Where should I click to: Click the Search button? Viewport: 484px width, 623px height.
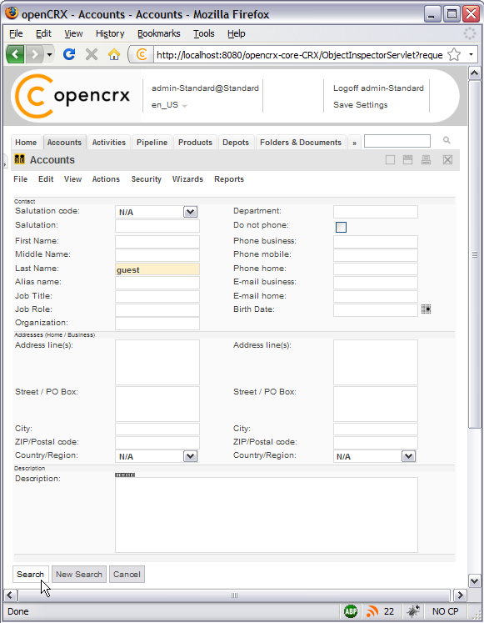pos(31,574)
